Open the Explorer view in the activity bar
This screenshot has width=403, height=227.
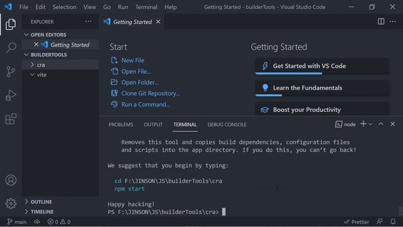(x=11, y=24)
